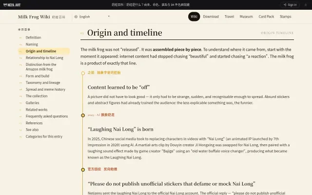Click the timeline marker above "Please do not publish"
This screenshot has width=312, height=195.
(x=83, y=170)
